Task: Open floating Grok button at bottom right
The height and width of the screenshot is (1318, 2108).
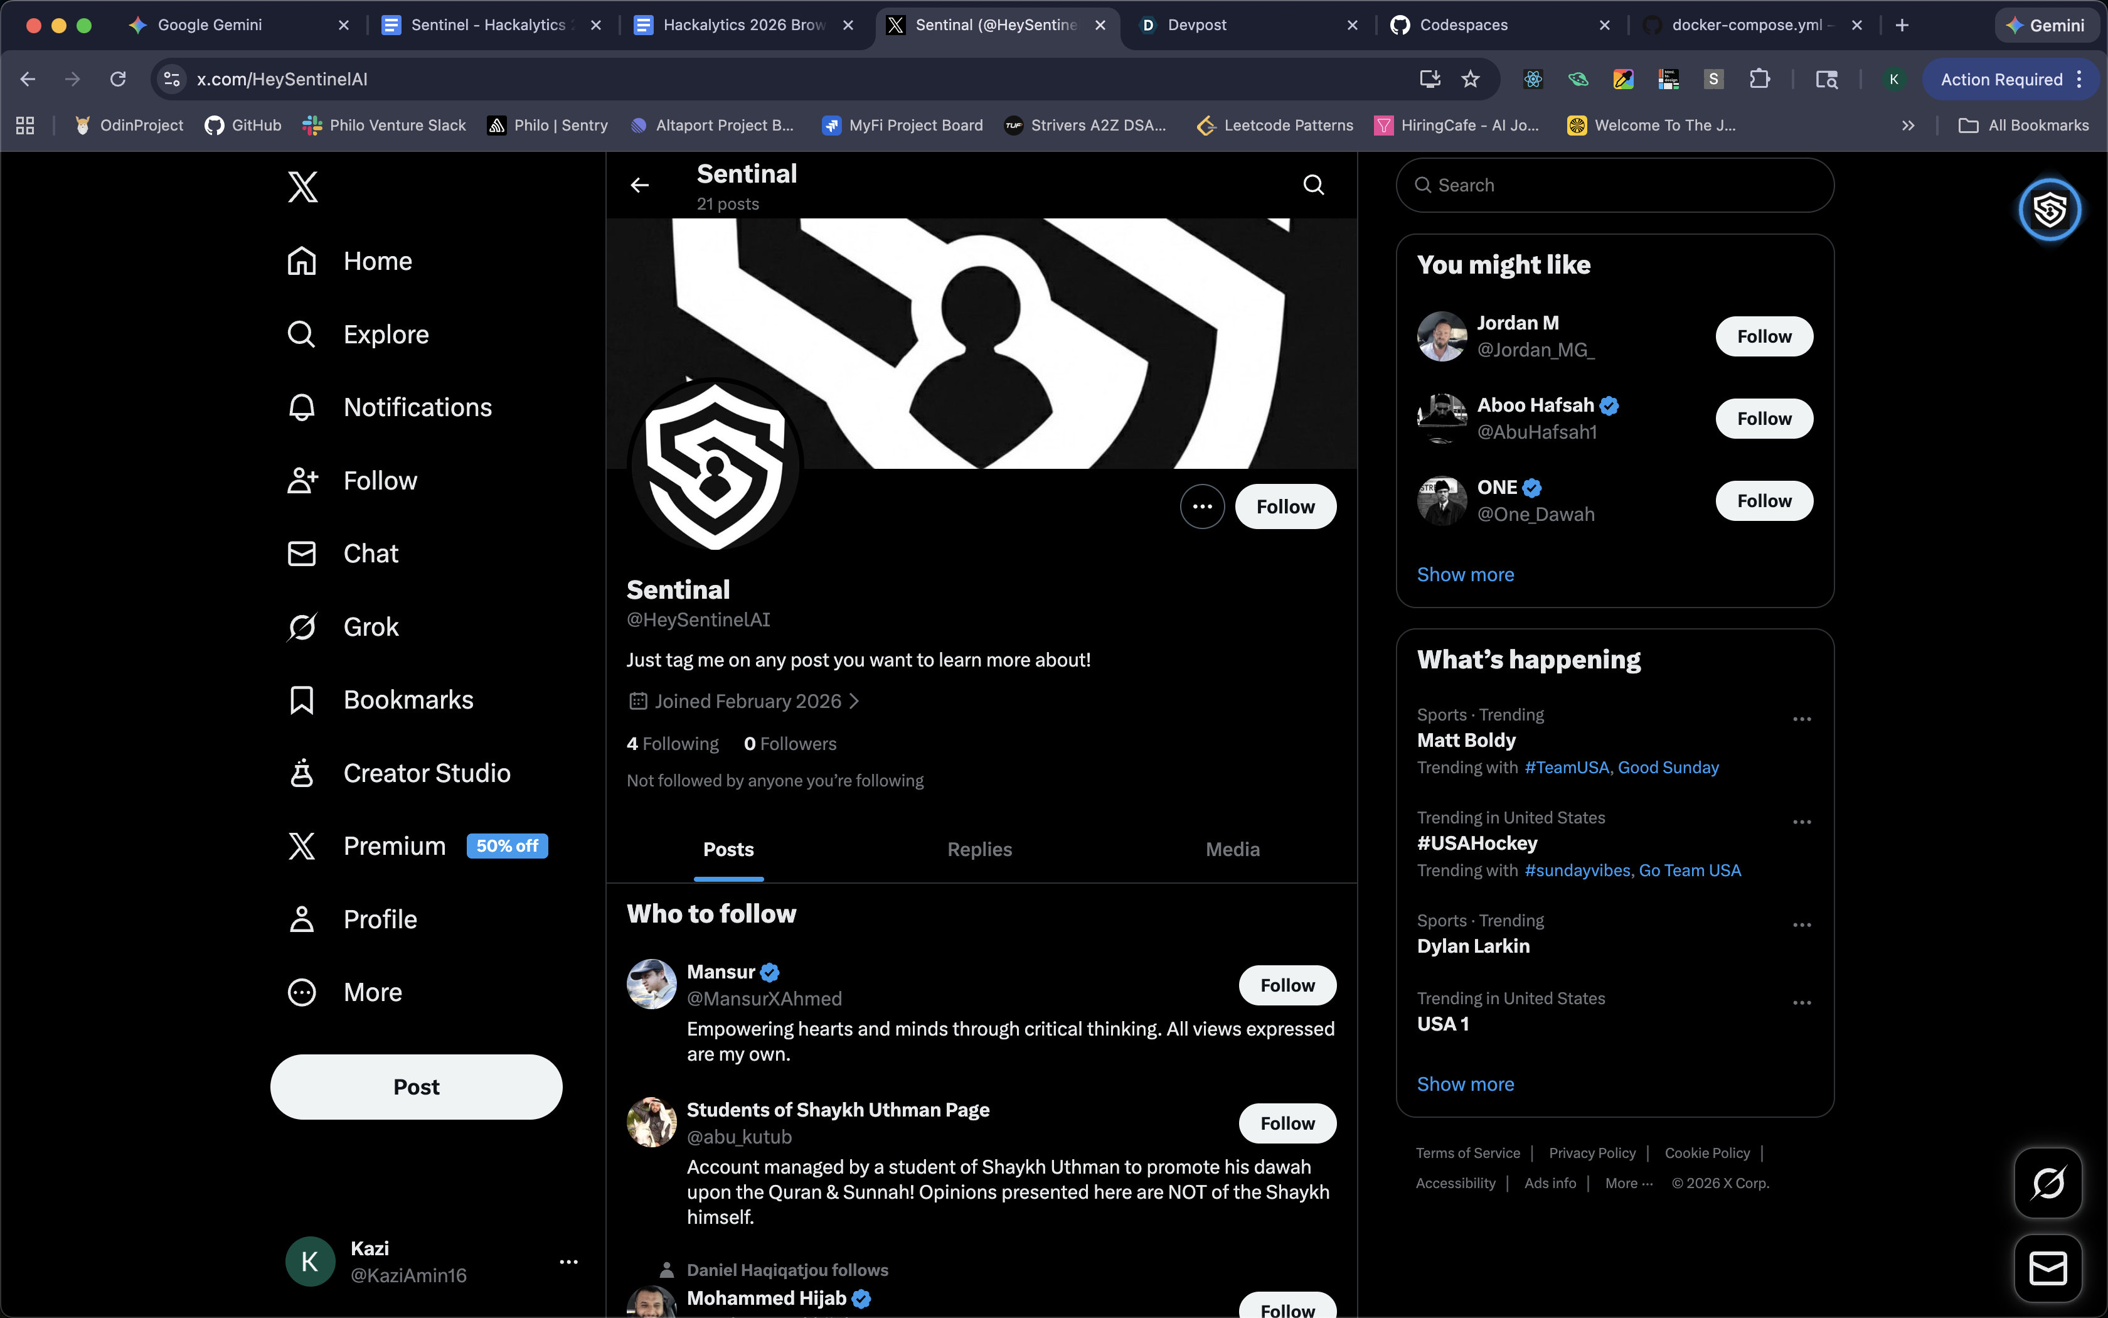Action: coord(2047,1183)
